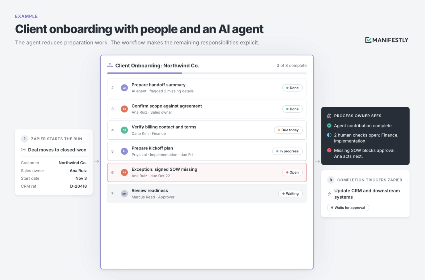This screenshot has height=280, width=425.
Task: Click the Zapier Starts the Run heading
Action: pyautogui.click(x=57, y=139)
